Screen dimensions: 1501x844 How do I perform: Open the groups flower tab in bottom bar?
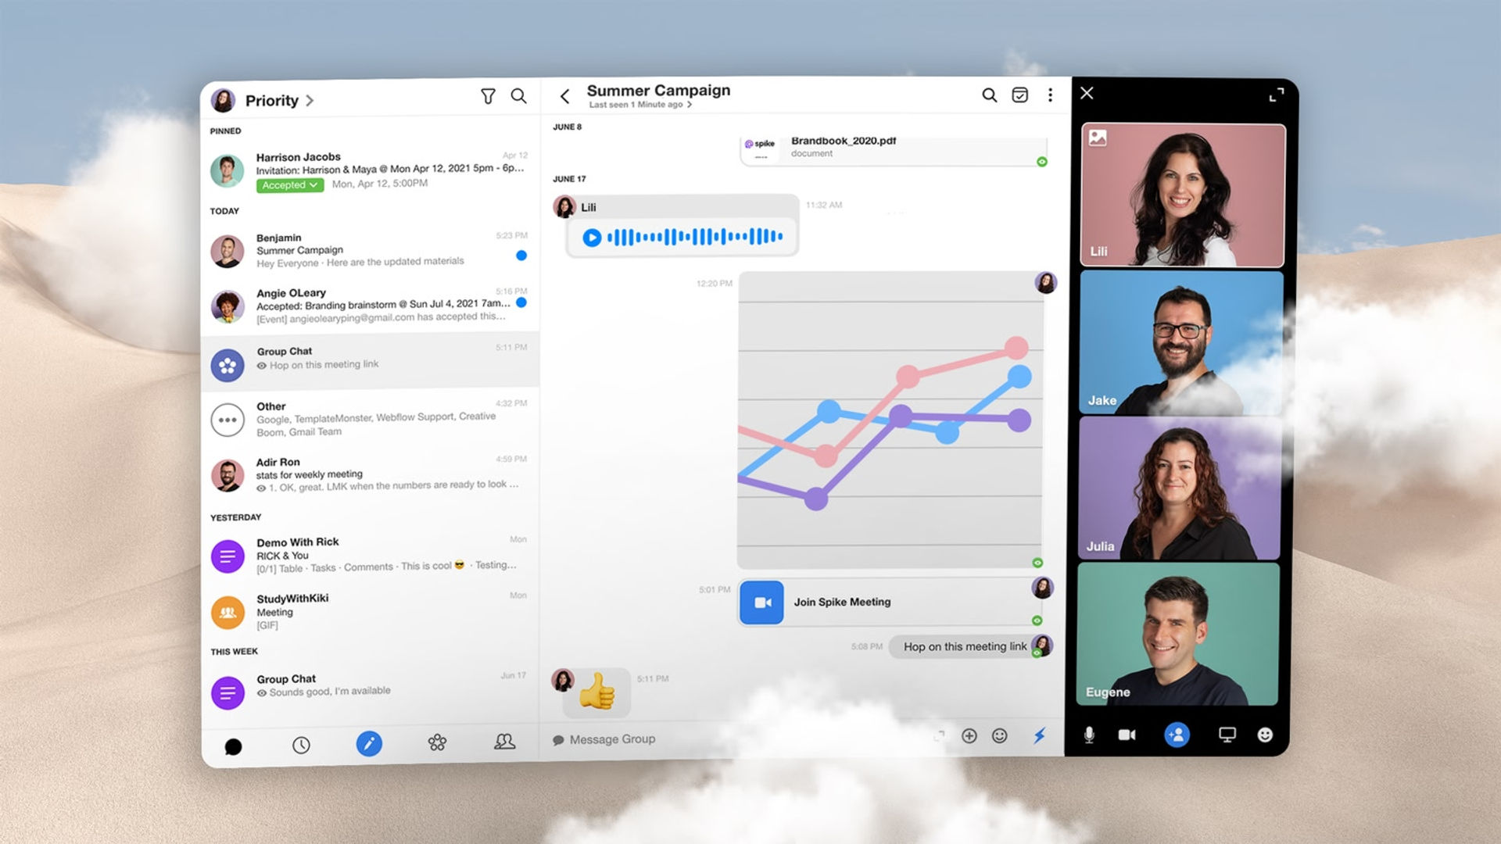pos(437,742)
